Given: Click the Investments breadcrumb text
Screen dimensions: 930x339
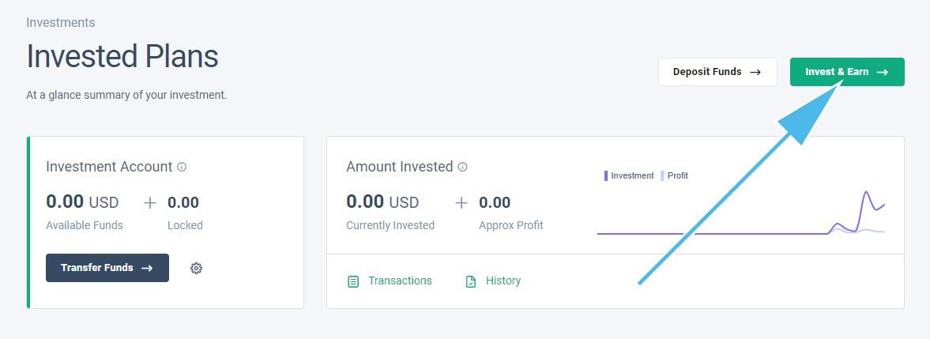Looking at the screenshot, I should pos(61,22).
